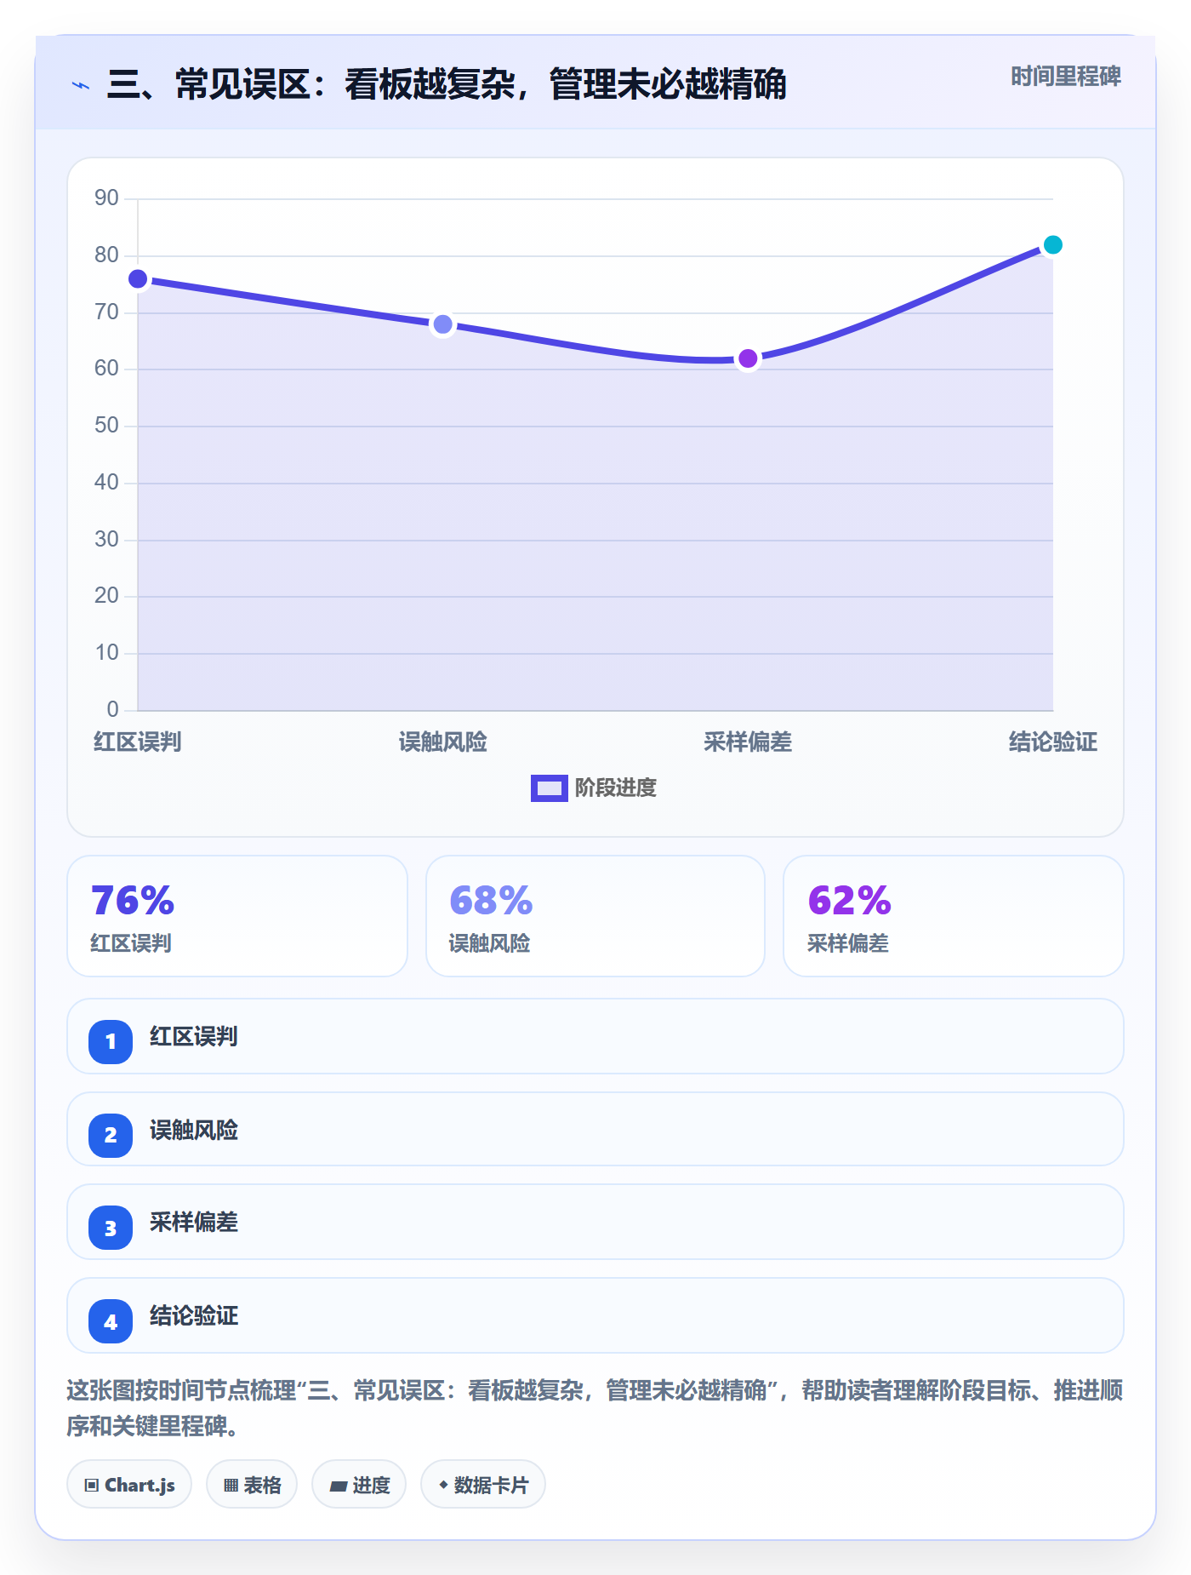Click the 红区误判 x-axis label
1191x1575 pixels.
click(x=138, y=742)
